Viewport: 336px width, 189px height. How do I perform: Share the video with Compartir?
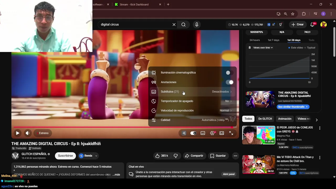click(x=194, y=156)
